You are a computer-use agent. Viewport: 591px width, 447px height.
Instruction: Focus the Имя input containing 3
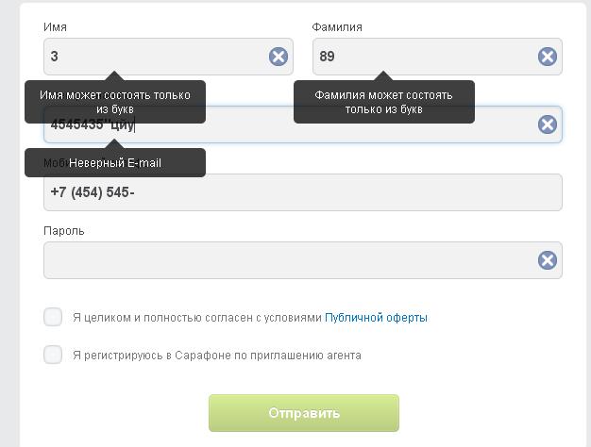[151, 57]
